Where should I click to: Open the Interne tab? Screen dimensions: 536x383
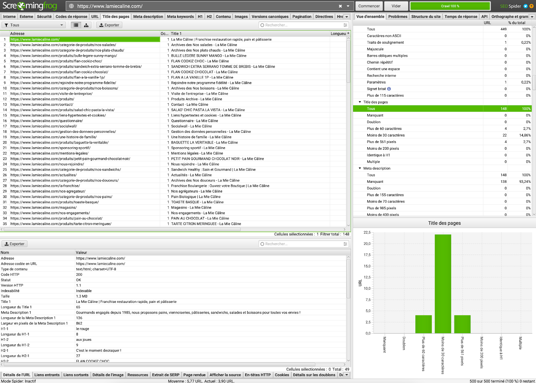pyautogui.click(x=9, y=17)
